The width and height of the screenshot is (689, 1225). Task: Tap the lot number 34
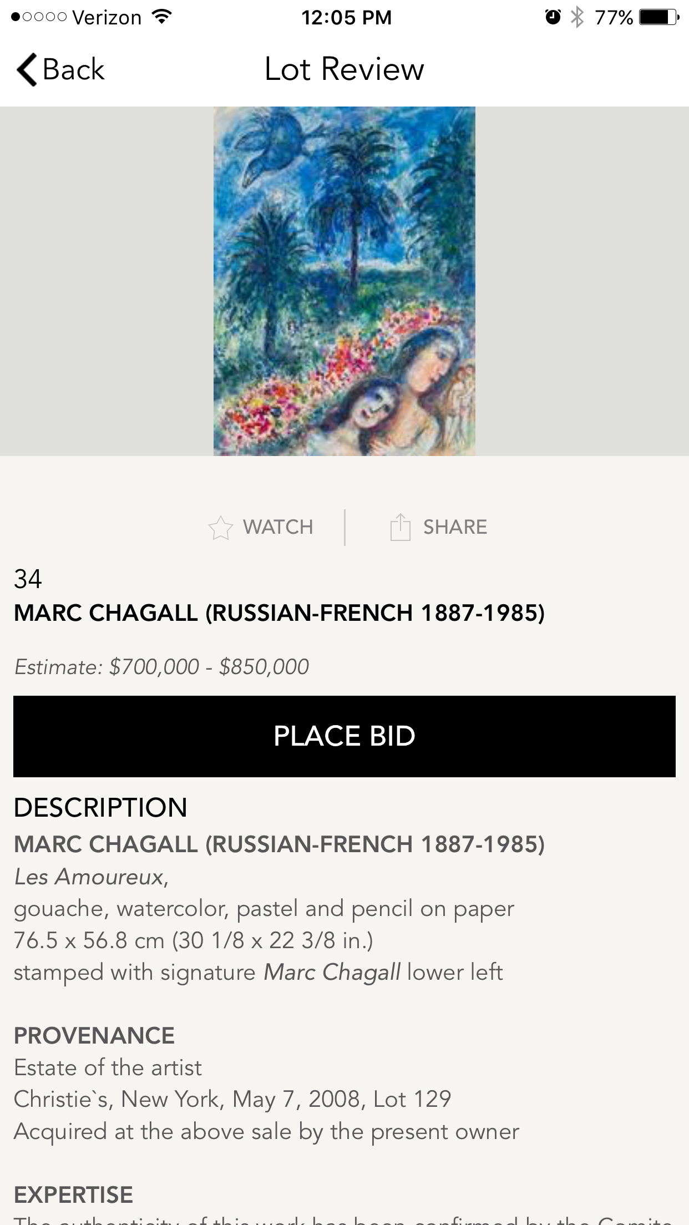28,579
